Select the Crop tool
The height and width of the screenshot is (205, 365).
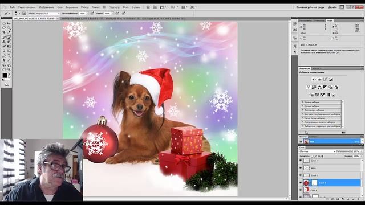coord(4,32)
